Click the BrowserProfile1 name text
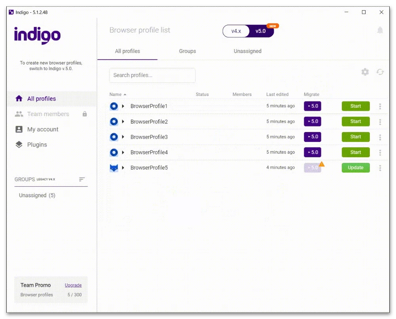Viewport: 396px width, 319px height. click(x=149, y=106)
